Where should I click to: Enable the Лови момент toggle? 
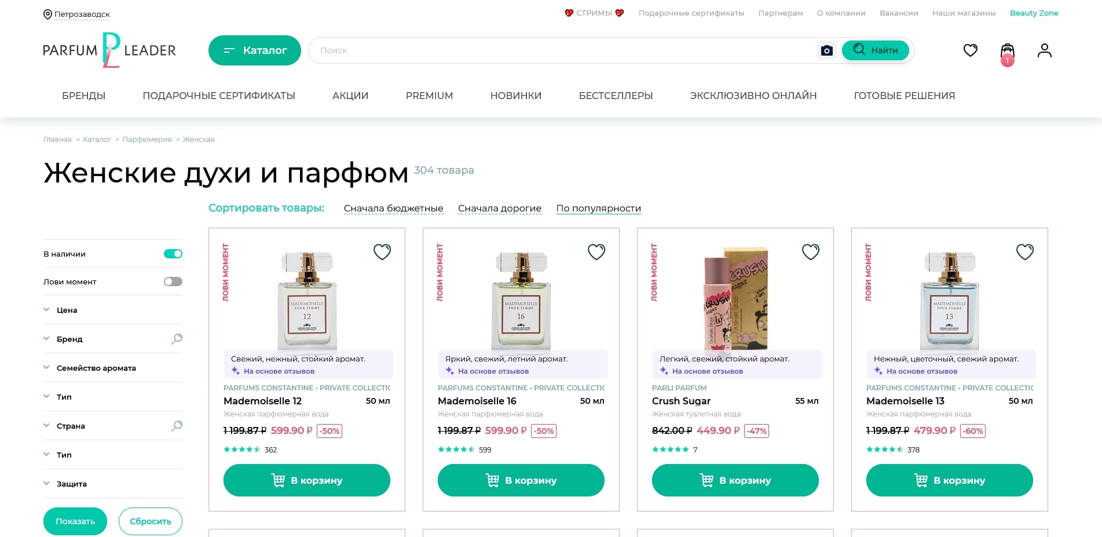coord(172,282)
